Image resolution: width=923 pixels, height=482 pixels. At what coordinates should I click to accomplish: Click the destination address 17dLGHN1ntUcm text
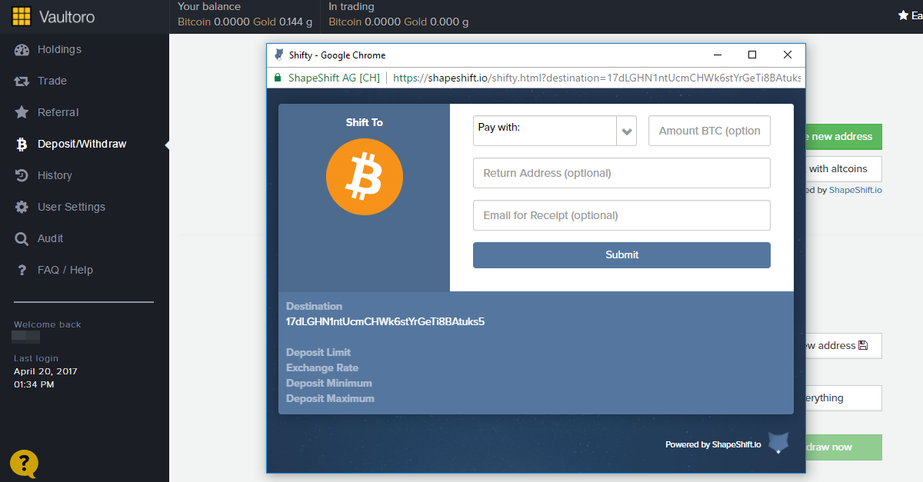[x=385, y=321]
